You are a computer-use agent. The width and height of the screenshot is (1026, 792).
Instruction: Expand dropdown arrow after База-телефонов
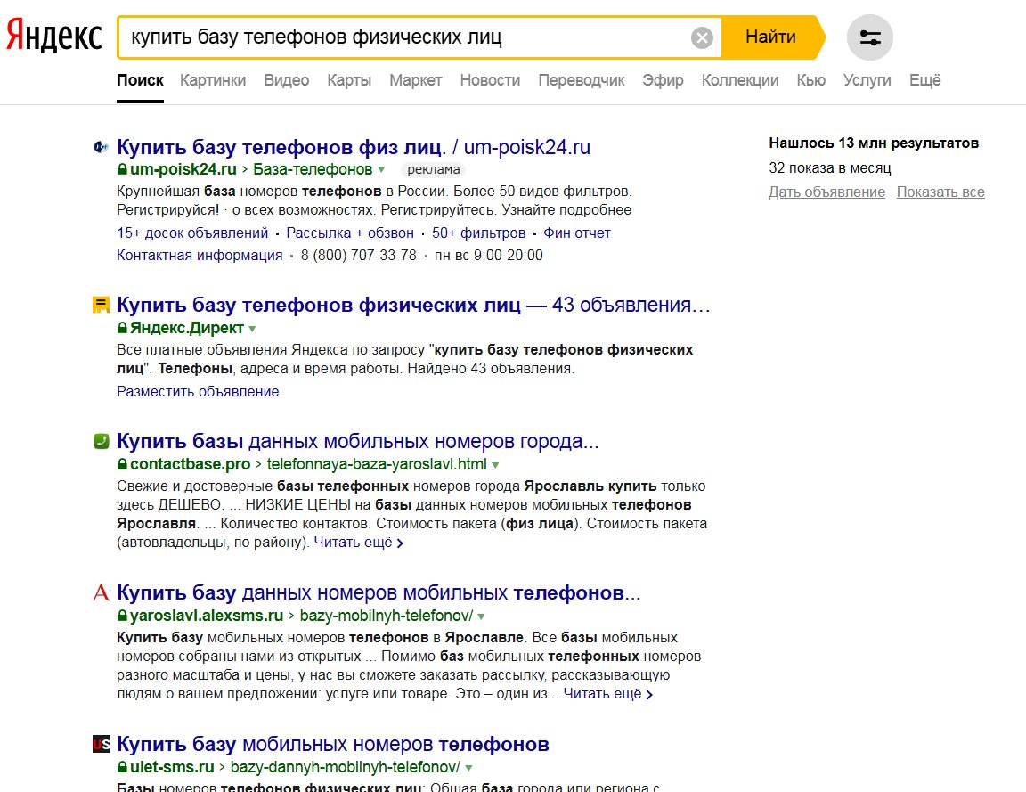pos(381,169)
